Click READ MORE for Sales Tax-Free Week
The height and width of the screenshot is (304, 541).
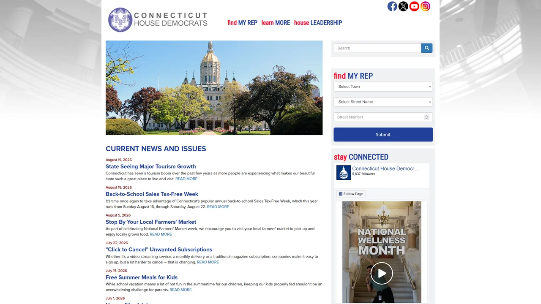218,207
